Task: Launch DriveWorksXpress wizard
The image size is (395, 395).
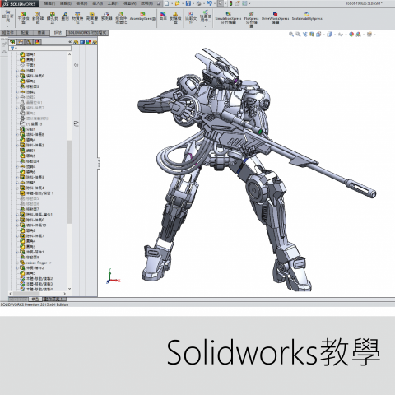Action: pos(275,17)
